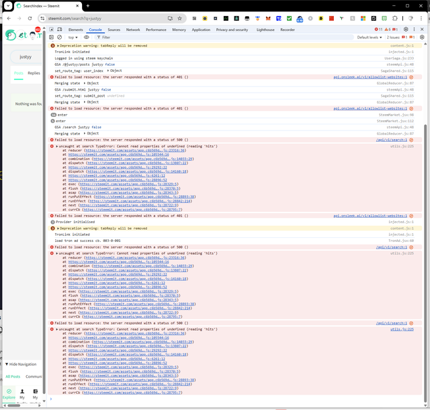Screen dimensions: 430x410
Task: Click the Explore icon in bottom navigation
Action: click(x=9, y=392)
